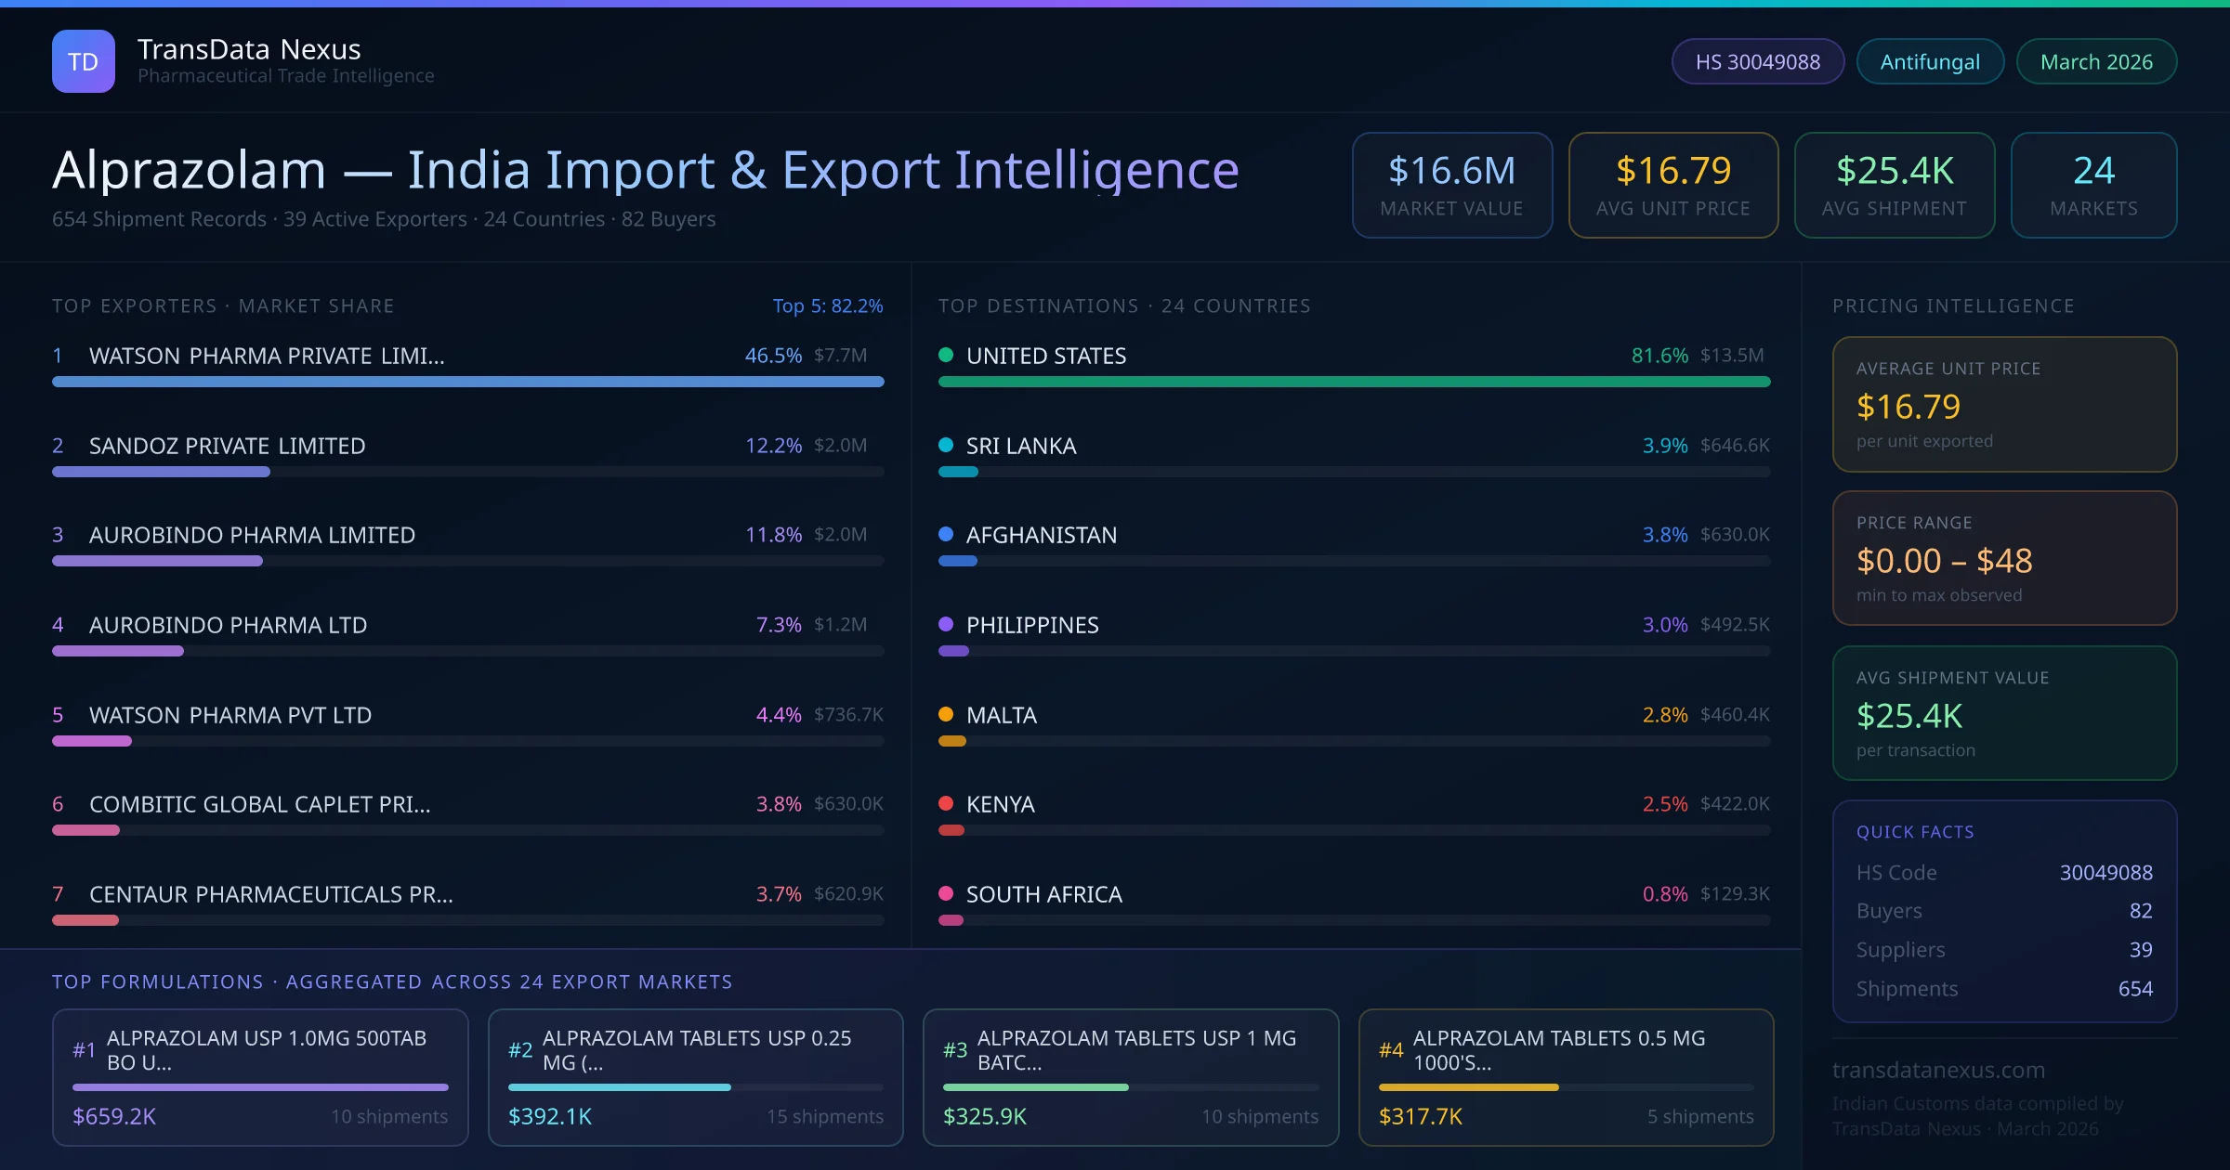Select the Avg Unit Price stat card
This screenshot has width=2230, height=1170.
click(1672, 185)
